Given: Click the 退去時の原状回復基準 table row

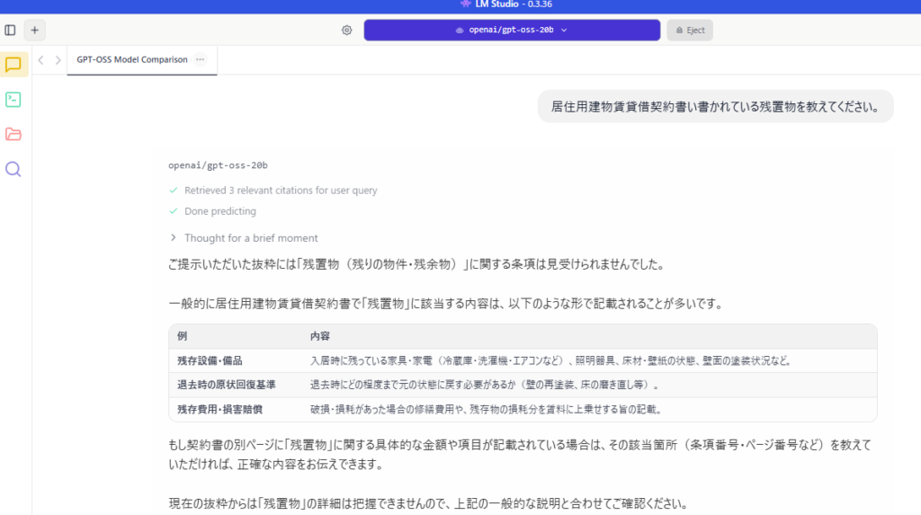Looking at the screenshot, I should coord(522,385).
